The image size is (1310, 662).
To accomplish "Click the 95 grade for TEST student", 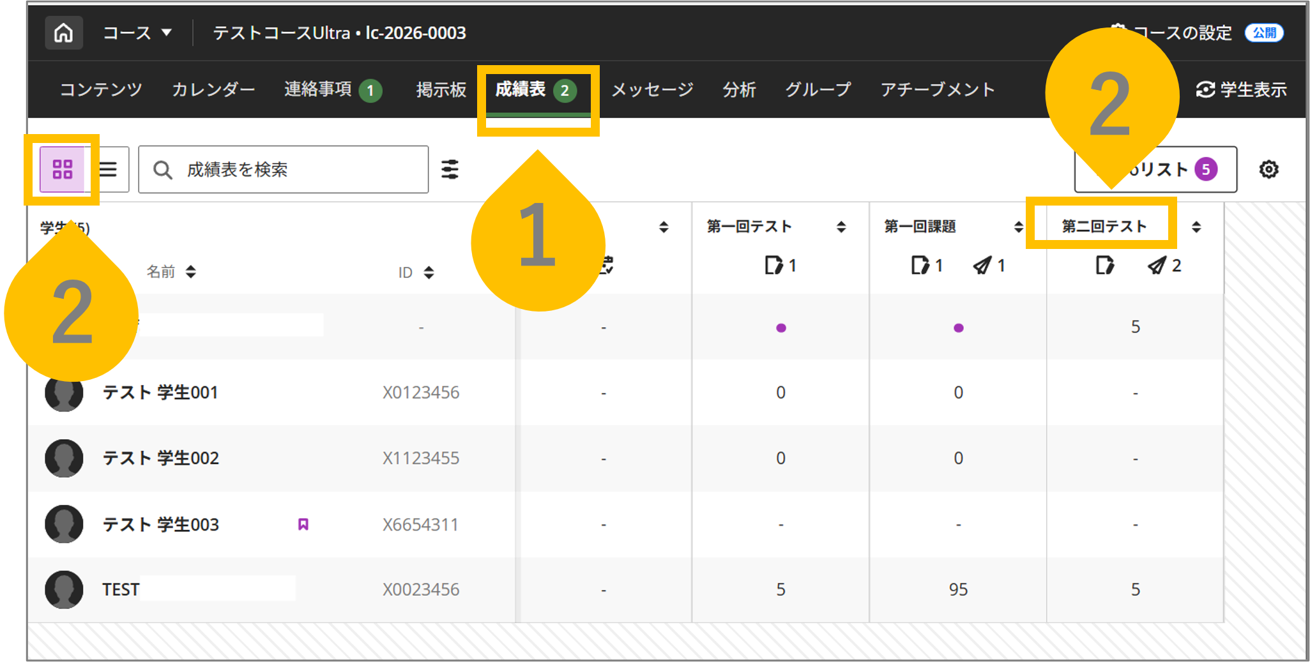I will tap(958, 589).
